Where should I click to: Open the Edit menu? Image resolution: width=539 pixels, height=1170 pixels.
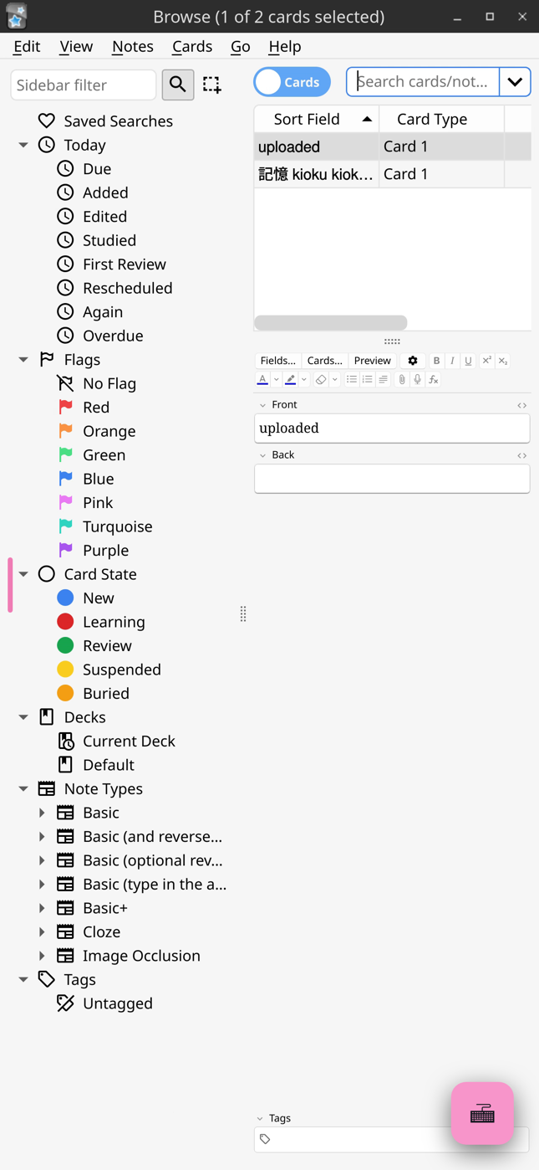tap(27, 46)
